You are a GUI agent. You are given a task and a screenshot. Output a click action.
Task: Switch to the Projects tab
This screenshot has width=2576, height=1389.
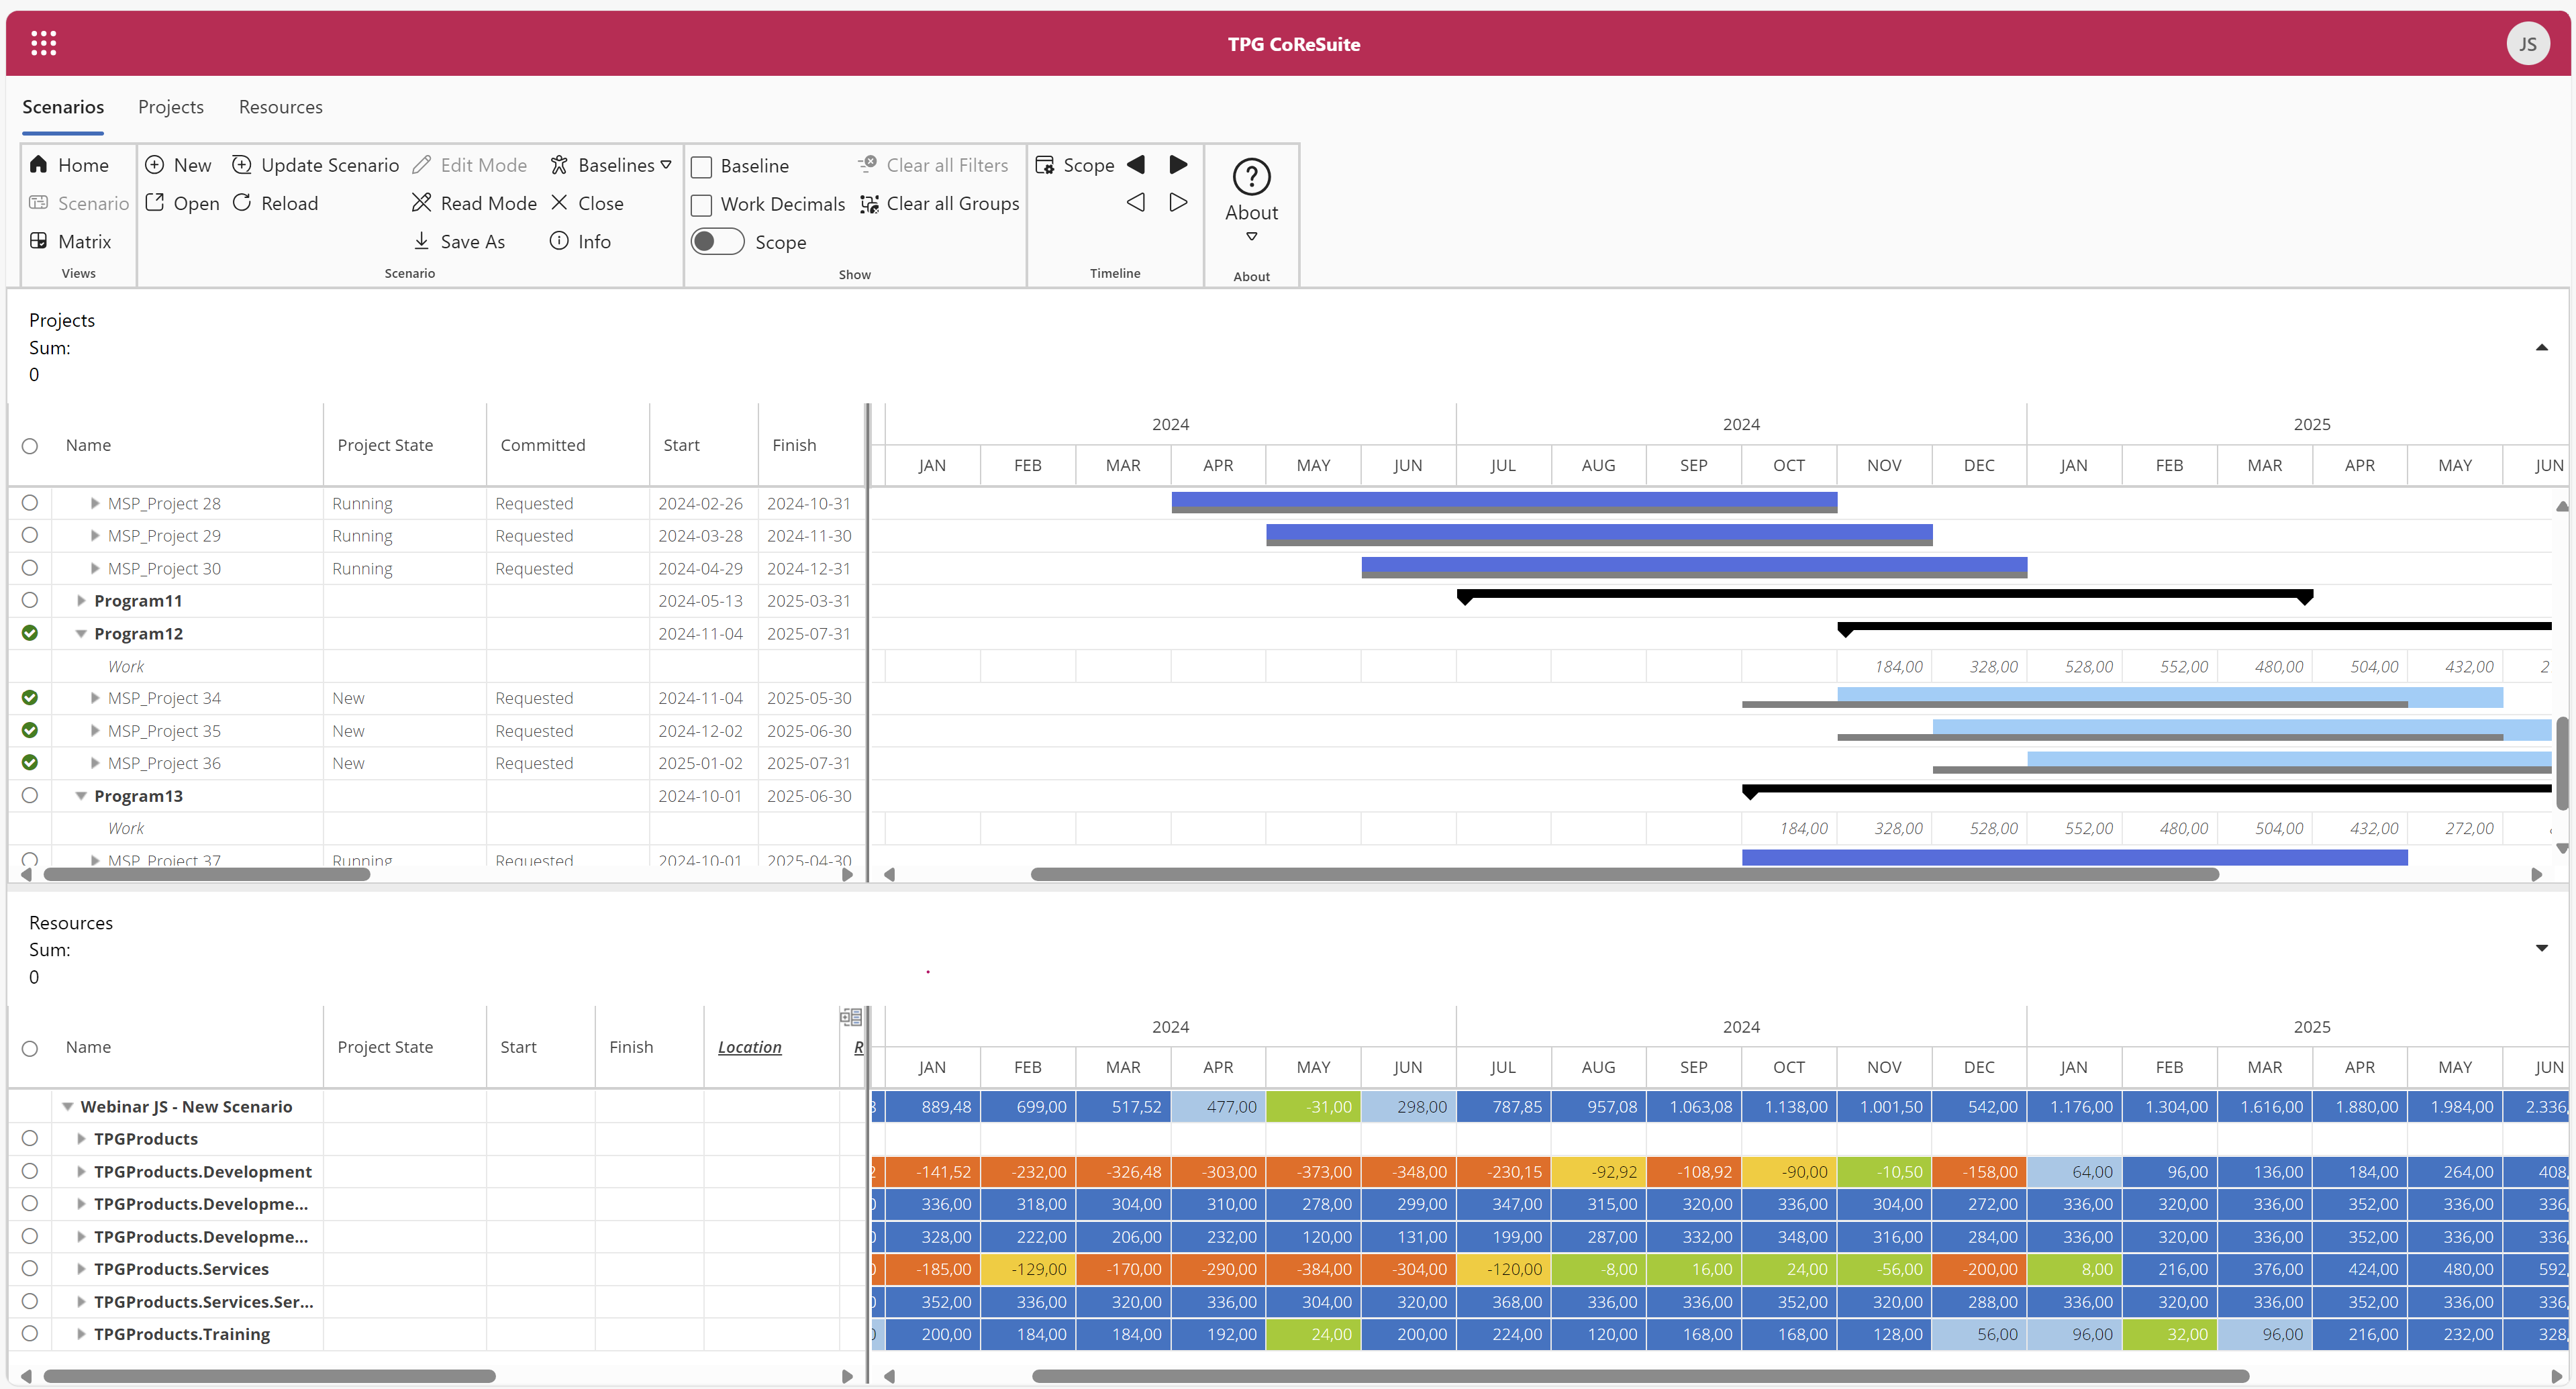170,107
